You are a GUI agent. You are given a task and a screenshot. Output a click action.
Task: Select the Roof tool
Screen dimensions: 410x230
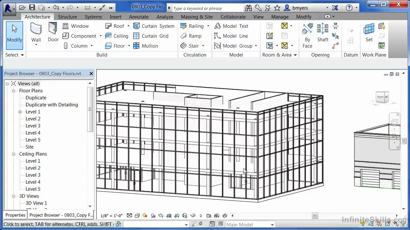[115, 26]
